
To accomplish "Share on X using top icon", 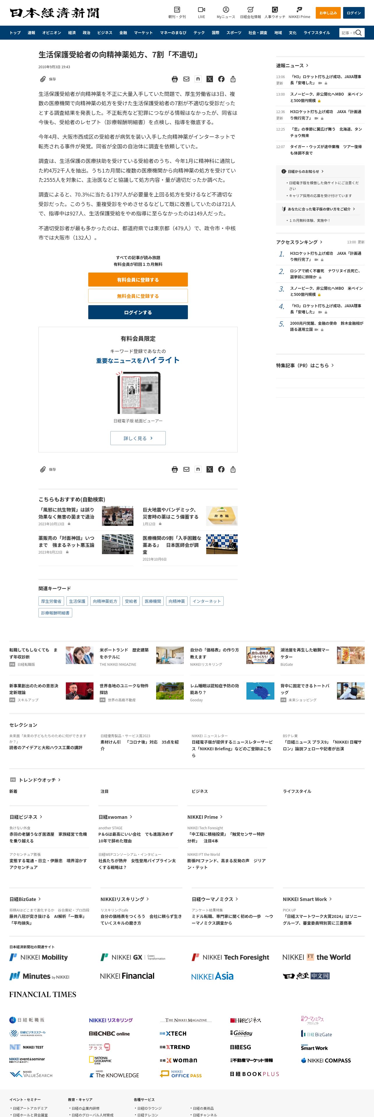I will (x=210, y=79).
